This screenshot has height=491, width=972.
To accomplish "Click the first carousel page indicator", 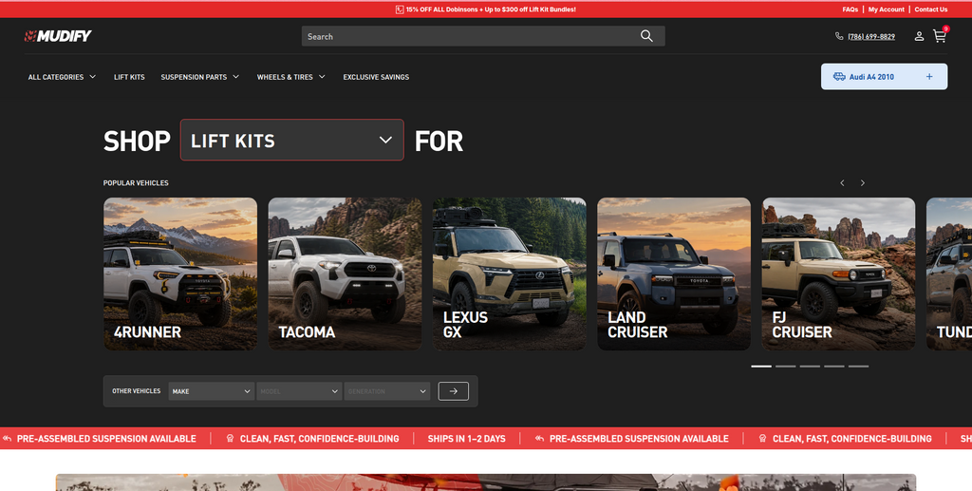I will 761,367.
